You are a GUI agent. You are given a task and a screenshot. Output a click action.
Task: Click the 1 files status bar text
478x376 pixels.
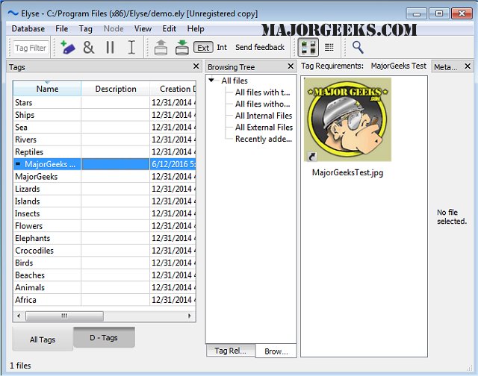click(x=20, y=366)
